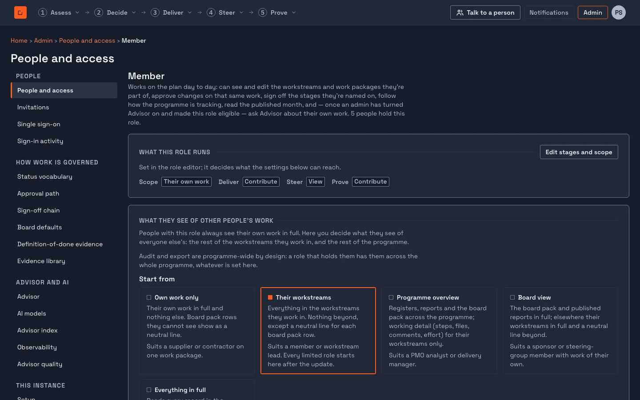Open AI models settings
This screenshot has width=640, height=400.
(64, 313)
